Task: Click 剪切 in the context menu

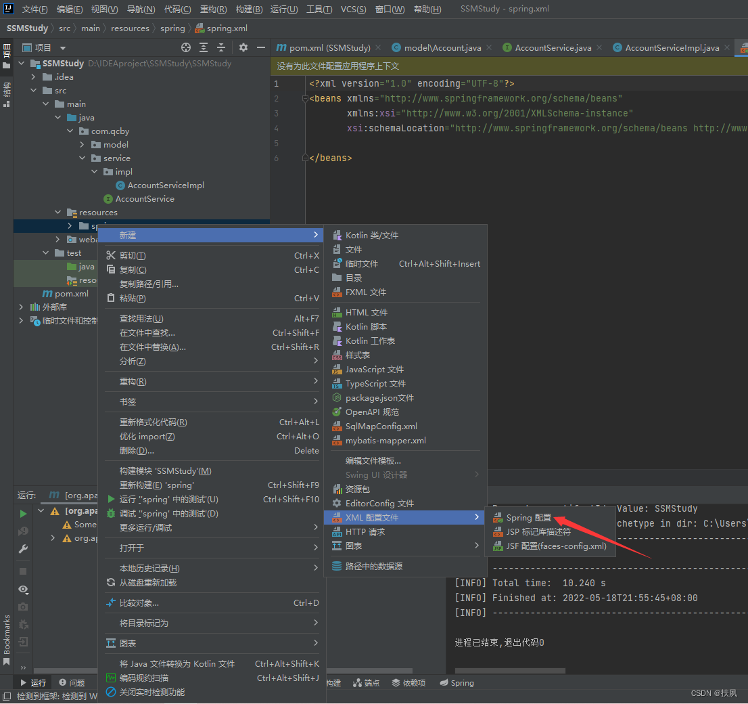Action: (212, 255)
